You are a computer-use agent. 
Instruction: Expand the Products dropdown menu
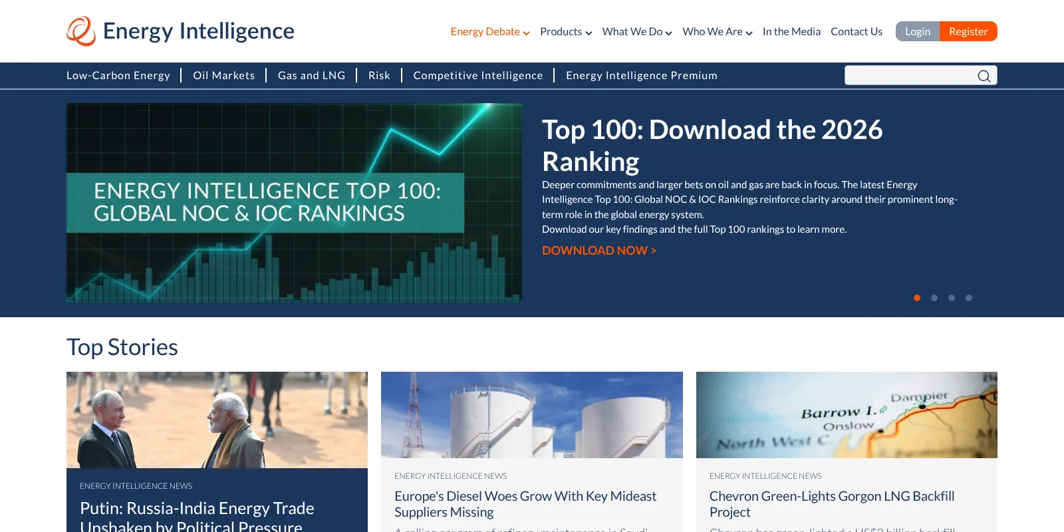[x=566, y=32]
